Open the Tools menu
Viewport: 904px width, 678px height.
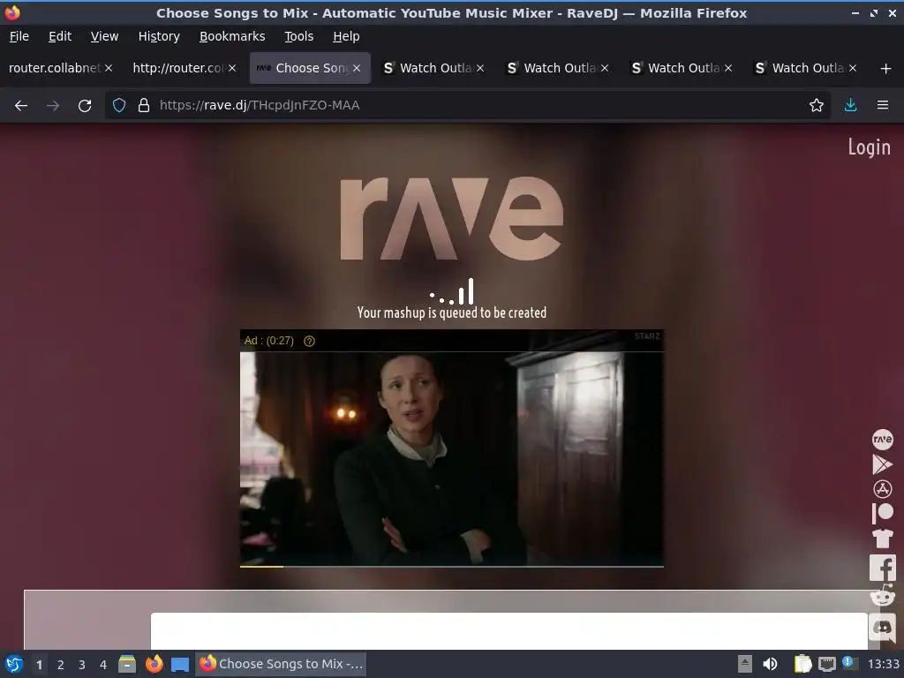point(298,36)
